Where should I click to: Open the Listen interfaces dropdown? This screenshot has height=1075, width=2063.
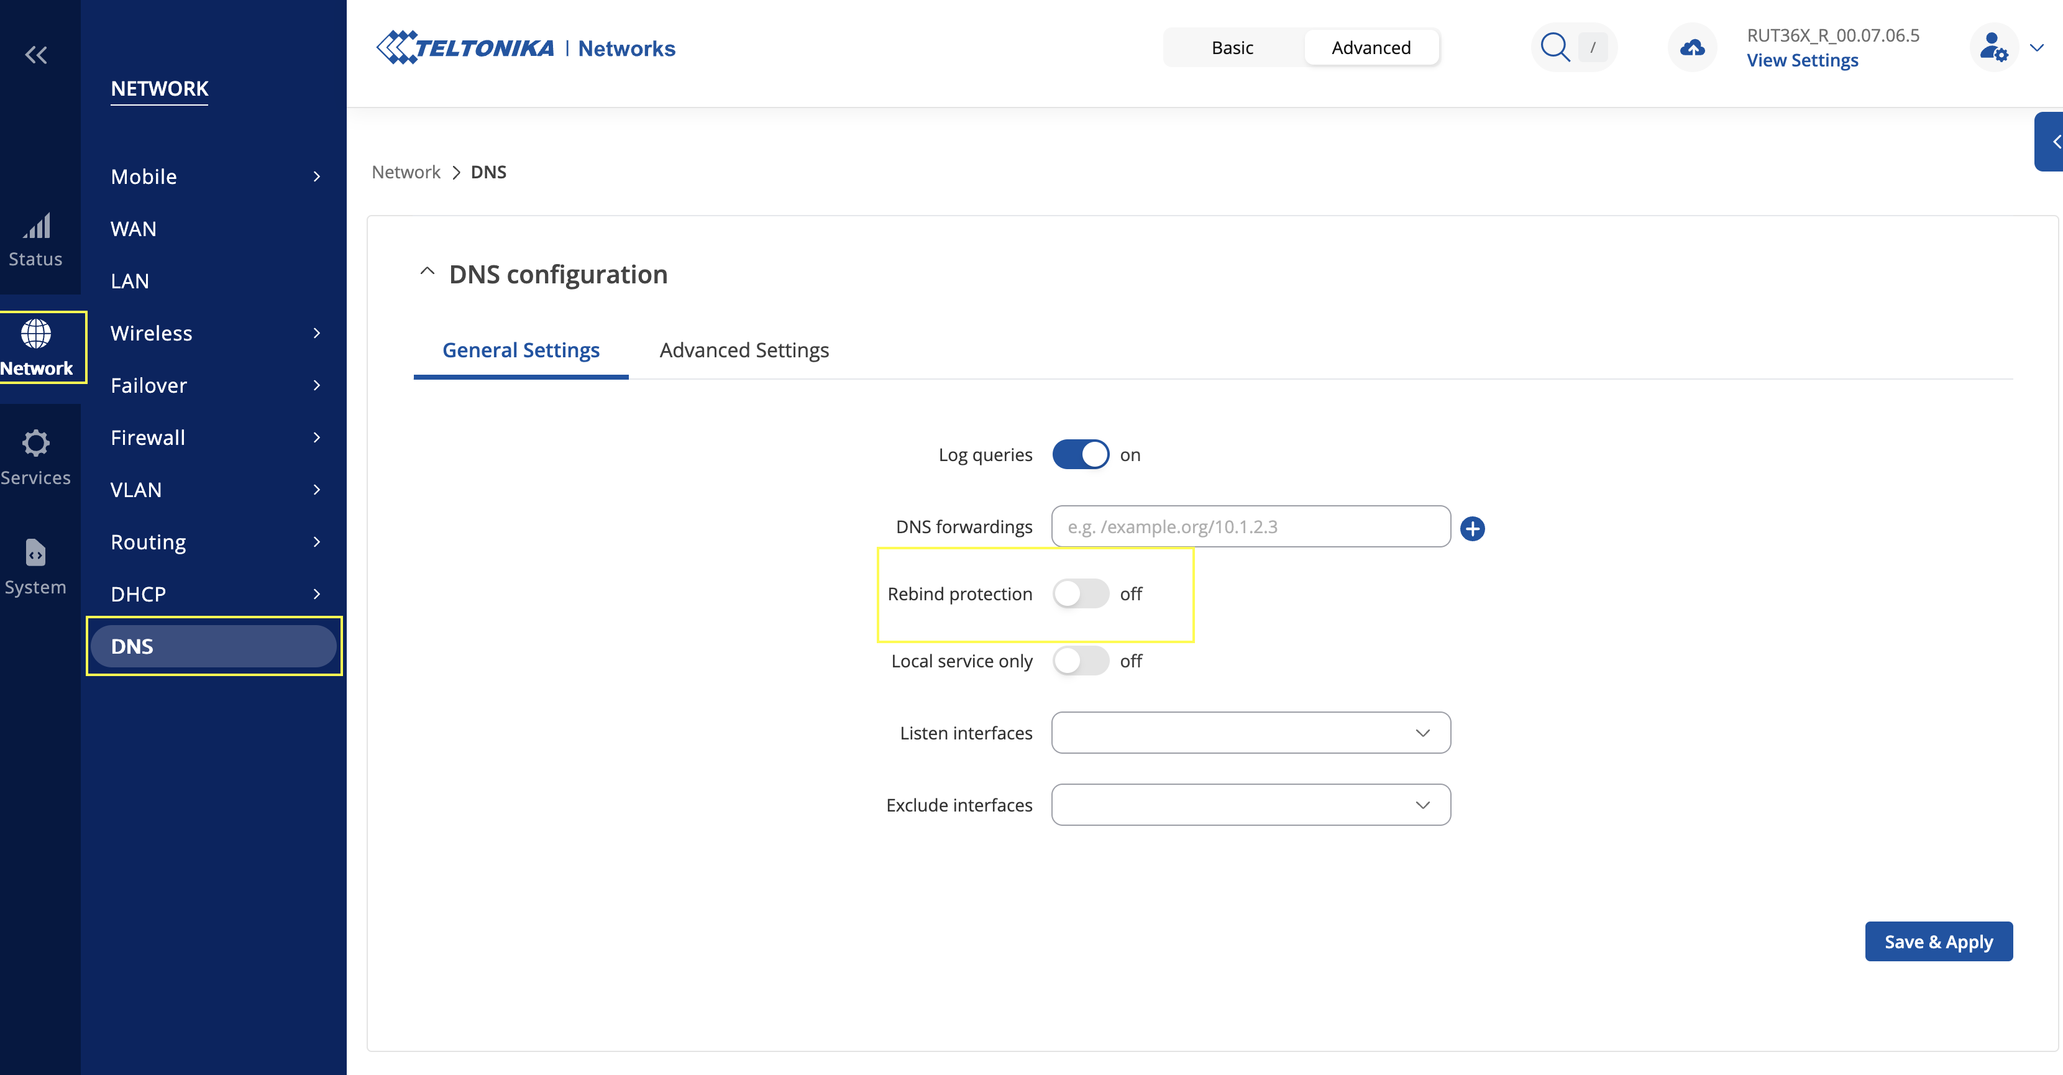coord(1250,733)
